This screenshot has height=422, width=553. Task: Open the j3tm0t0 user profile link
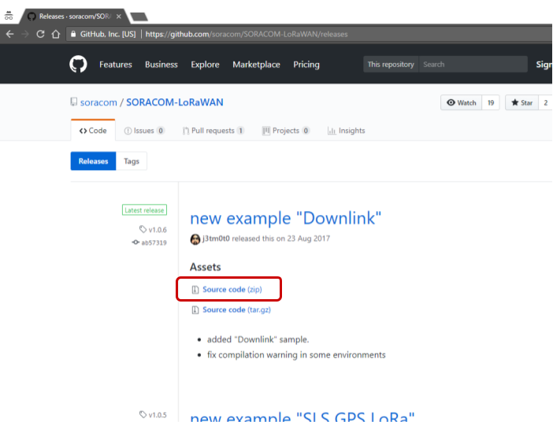[x=216, y=239]
